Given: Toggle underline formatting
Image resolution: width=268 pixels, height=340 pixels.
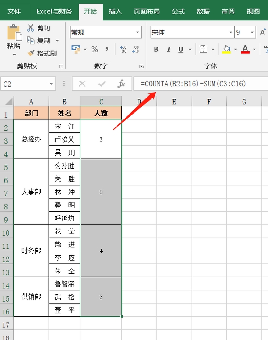Looking at the screenshot, I should [x=181, y=50].
